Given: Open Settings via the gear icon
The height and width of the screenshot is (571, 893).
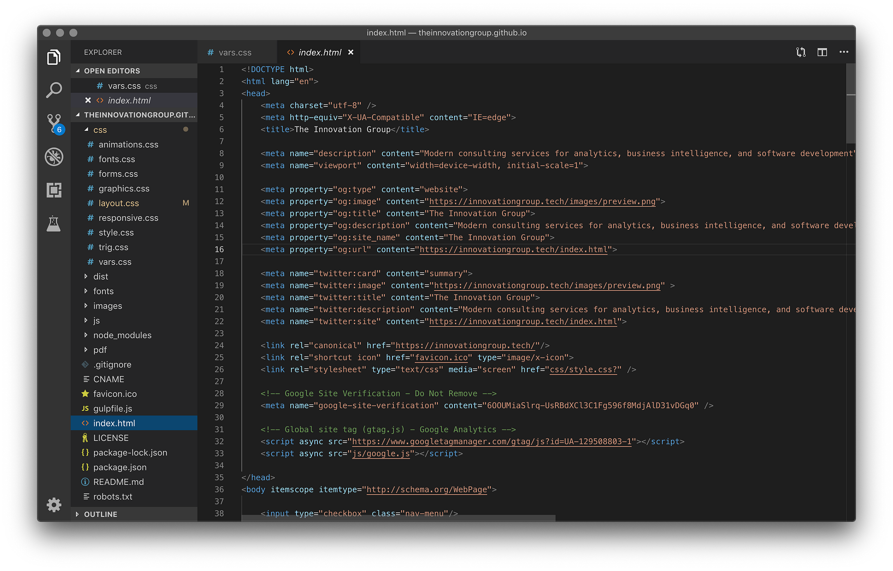Looking at the screenshot, I should pos(54,505).
